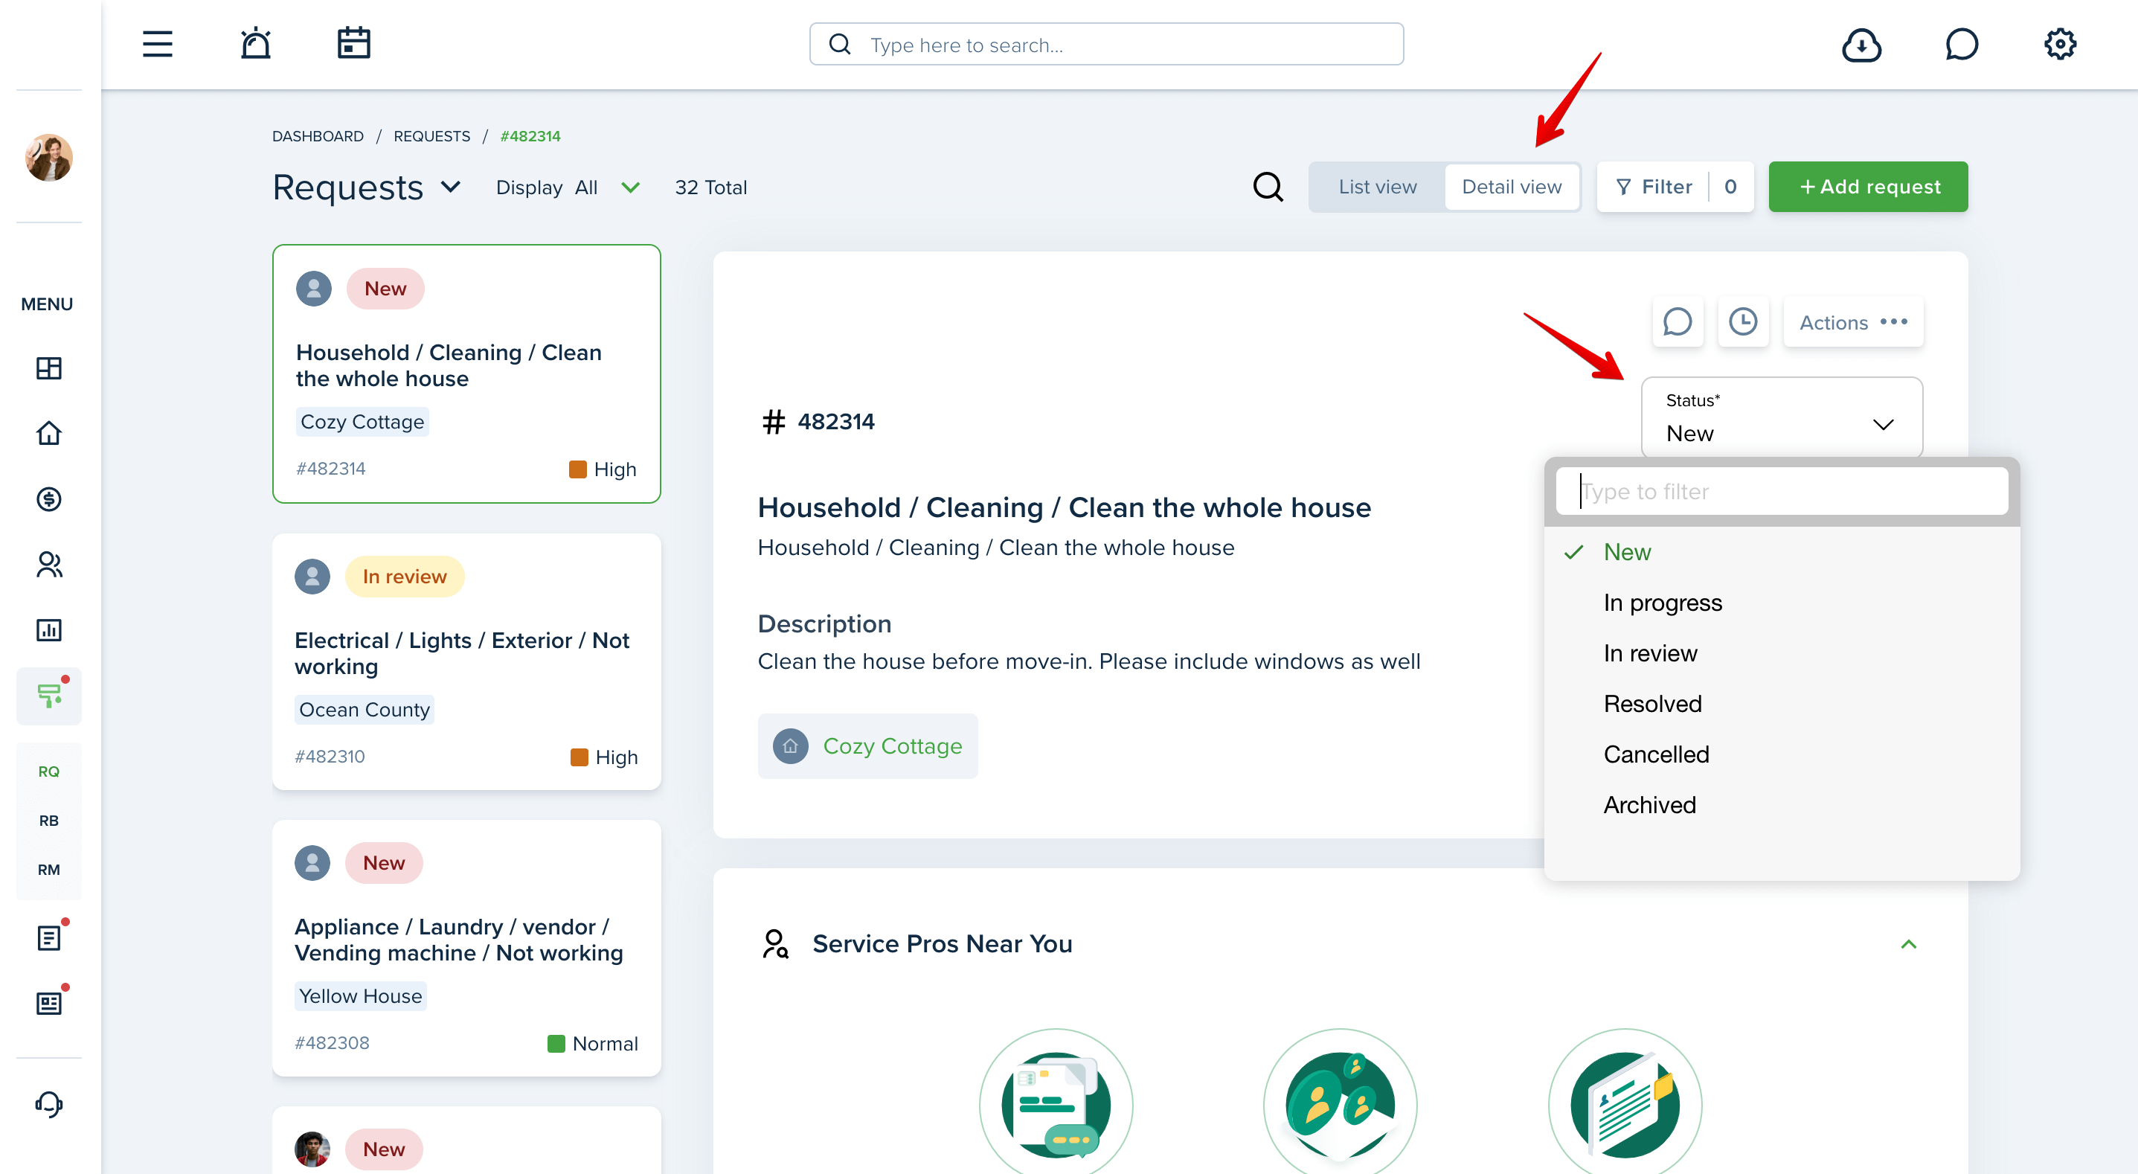Open the calendar icon in top bar
The height and width of the screenshot is (1174, 2138).
point(353,44)
